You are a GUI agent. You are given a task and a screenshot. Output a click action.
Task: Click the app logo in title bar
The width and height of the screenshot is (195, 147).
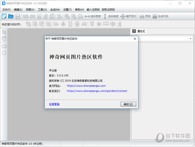pos(4,3)
